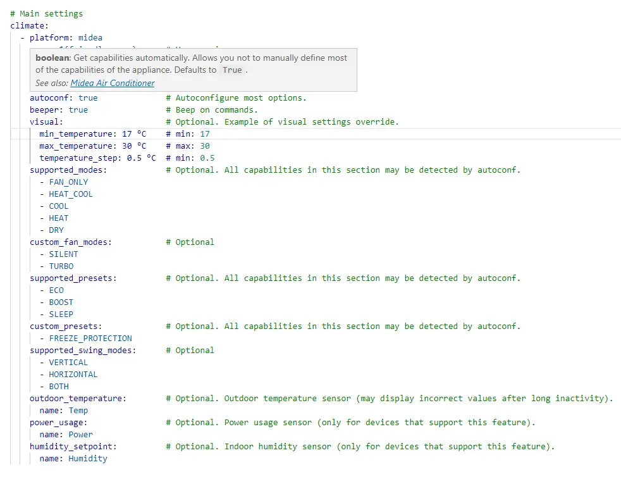Select the FAN_ONLY mode entry
The height and width of the screenshot is (479, 621).
[x=68, y=182]
